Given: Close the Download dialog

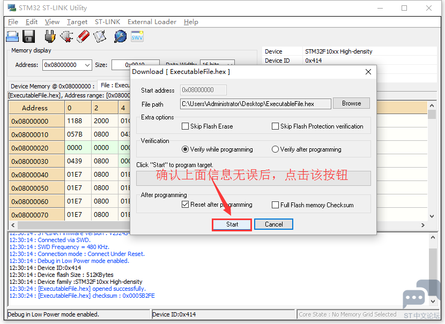Looking at the screenshot, I should click(x=368, y=72).
